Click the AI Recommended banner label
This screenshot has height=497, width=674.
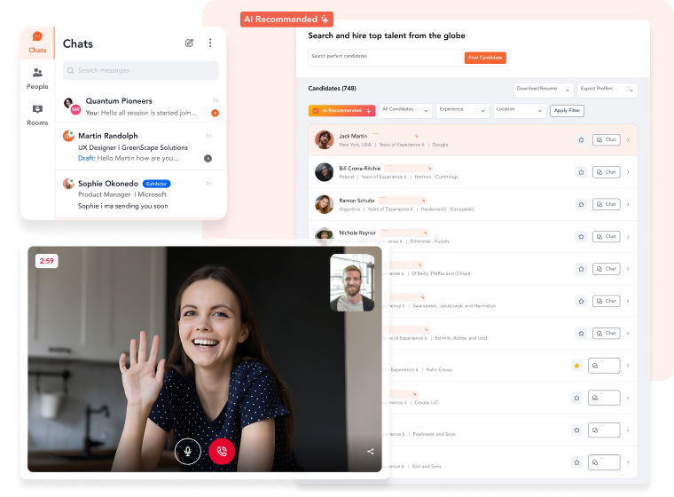click(x=286, y=20)
